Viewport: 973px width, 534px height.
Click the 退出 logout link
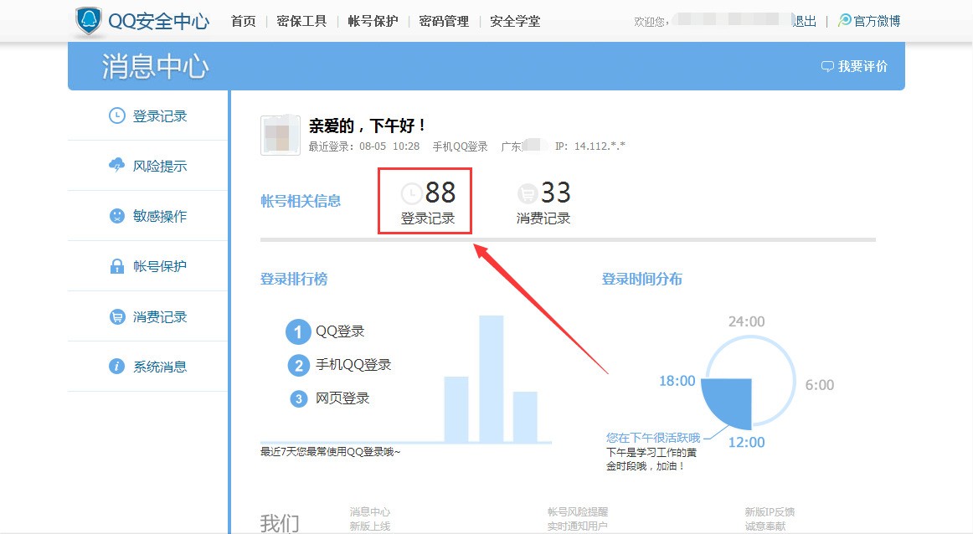[805, 22]
